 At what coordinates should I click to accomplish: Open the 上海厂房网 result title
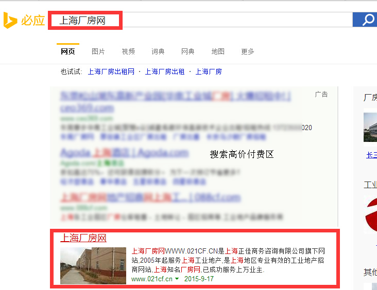pos(83,238)
